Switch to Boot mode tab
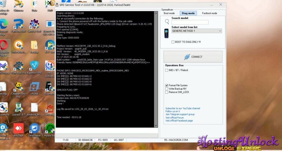Viewport: 282px width, 151px height. (169, 13)
